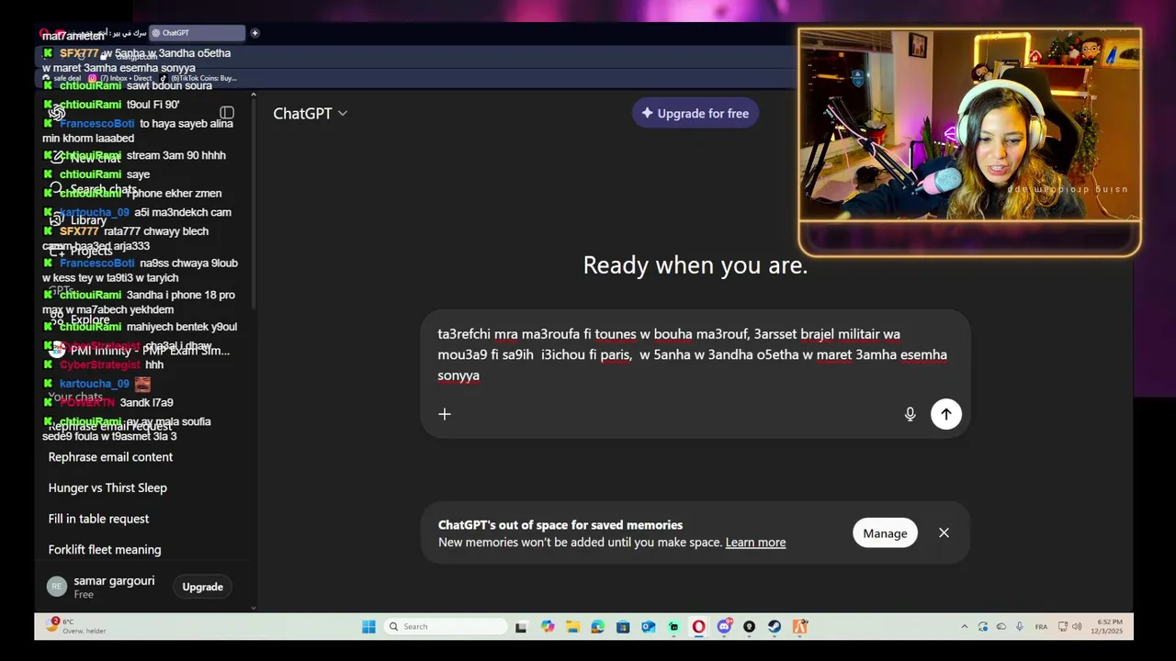Open the Hunger vs Thirst Sleep chat
This screenshot has height=661, width=1176.
107,487
